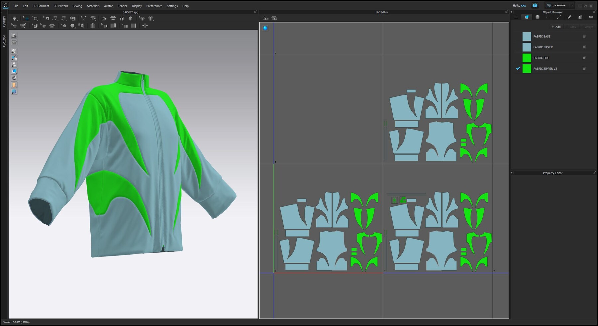This screenshot has height=326, width=598.
Task: Open the Fabric tab in Object Browser
Action: pyautogui.click(x=527, y=17)
